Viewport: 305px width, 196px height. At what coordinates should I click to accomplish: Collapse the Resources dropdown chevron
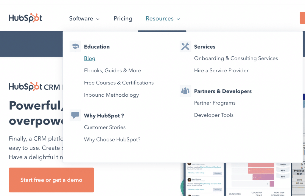click(178, 19)
